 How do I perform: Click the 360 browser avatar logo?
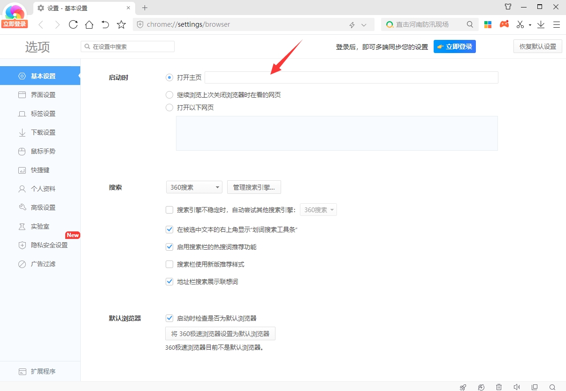pos(15,11)
